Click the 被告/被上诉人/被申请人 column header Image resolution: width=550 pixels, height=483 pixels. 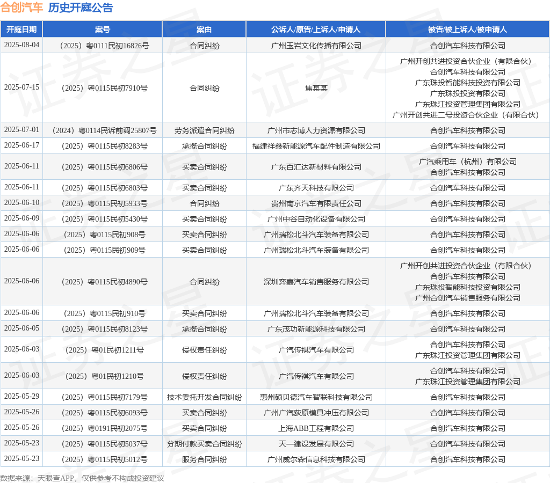[x=468, y=30]
